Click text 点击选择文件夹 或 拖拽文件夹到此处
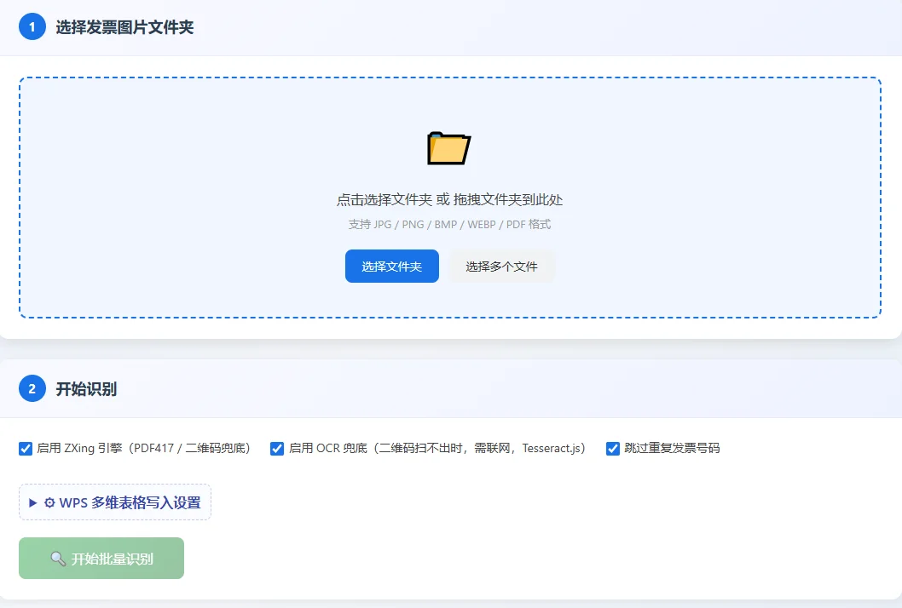Screen dimensions: 902x608 click(x=449, y=200)
